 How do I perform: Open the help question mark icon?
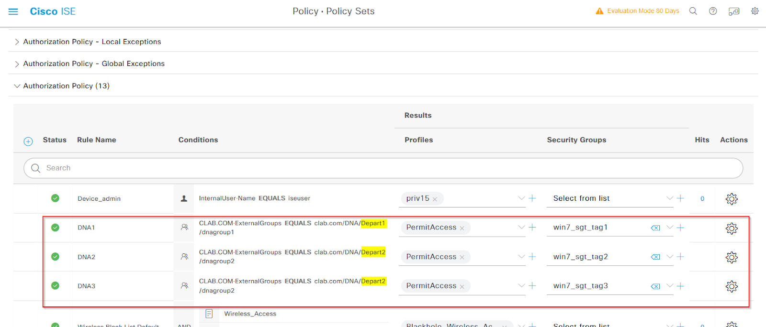pyautogui.click(x=713, y=11)
